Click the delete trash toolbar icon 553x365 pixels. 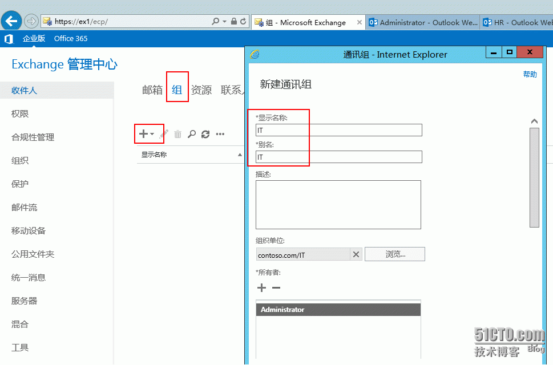point(177,134)
